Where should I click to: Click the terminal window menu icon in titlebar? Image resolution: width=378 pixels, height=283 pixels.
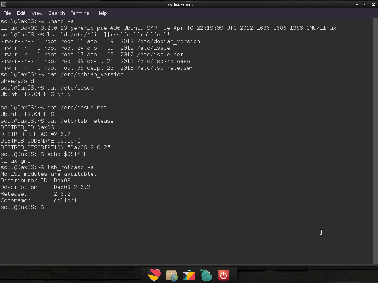coord(4,4)
